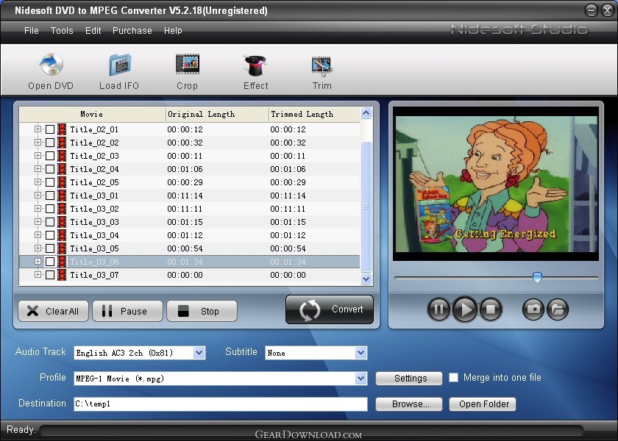Viewport: 618px width, 441px height.
Task: Check the Title_03_07 checkbox
Action: pyautogui.click(x=50, y=275)
